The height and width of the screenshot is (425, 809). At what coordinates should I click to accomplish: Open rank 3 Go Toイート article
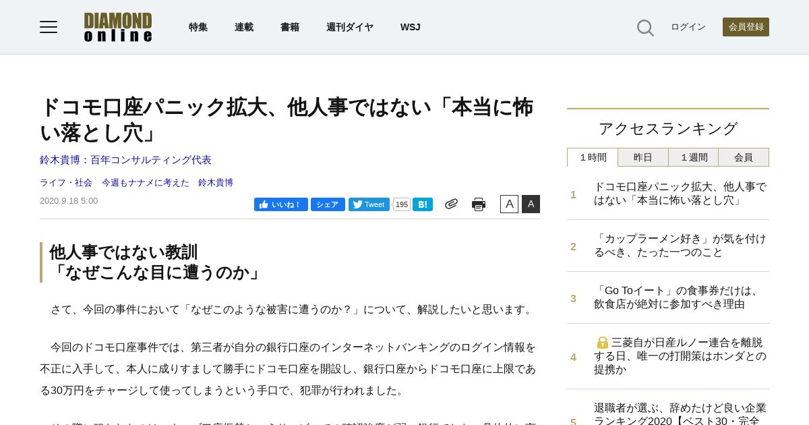click(x=677, y=297)
